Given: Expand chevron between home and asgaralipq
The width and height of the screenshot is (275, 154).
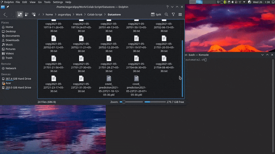Looking at the screenshot, I should [x=55, y=14].
